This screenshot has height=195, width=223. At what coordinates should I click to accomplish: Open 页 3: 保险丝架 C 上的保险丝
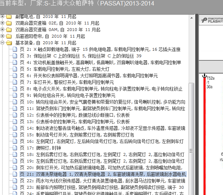(x=81, y=56)
